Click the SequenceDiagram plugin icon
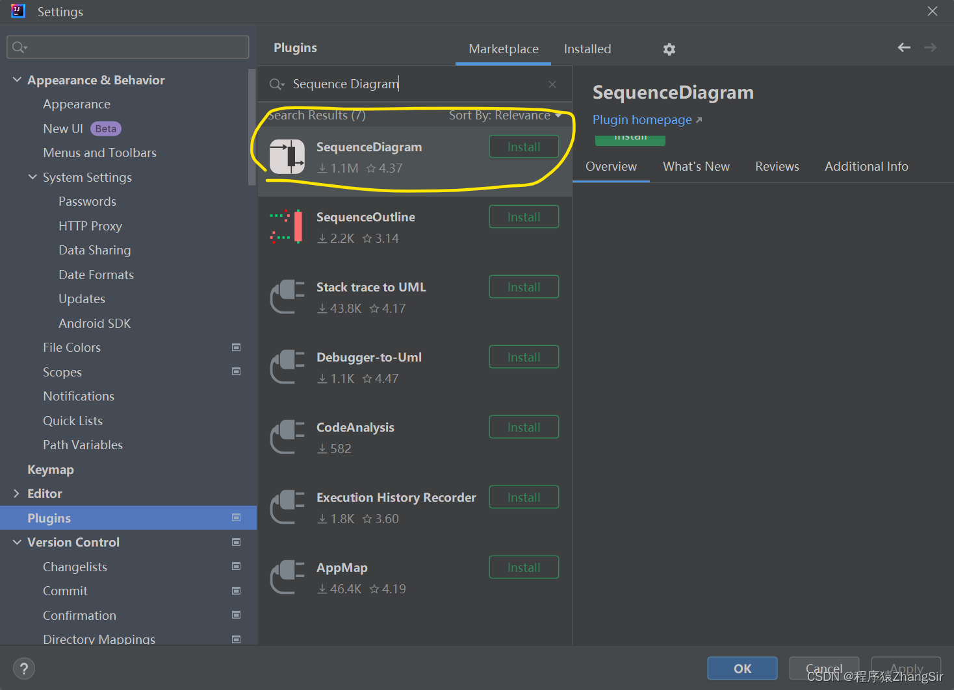This screenshot has height=690, width=954. point(287,157)
